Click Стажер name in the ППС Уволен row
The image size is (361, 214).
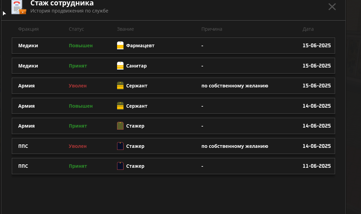pyautogui.click(x=135, y=146)
